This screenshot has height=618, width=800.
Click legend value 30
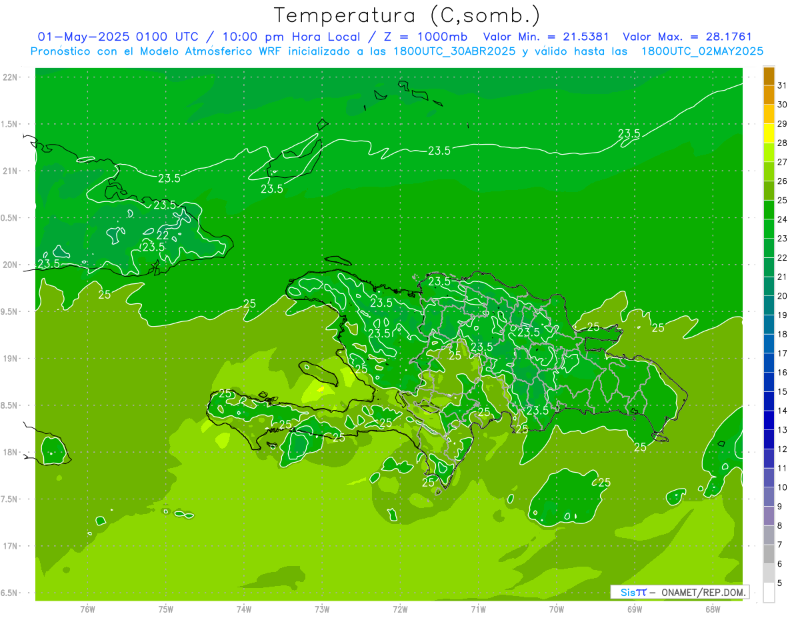pyautogui.click(x=782, y=104)
